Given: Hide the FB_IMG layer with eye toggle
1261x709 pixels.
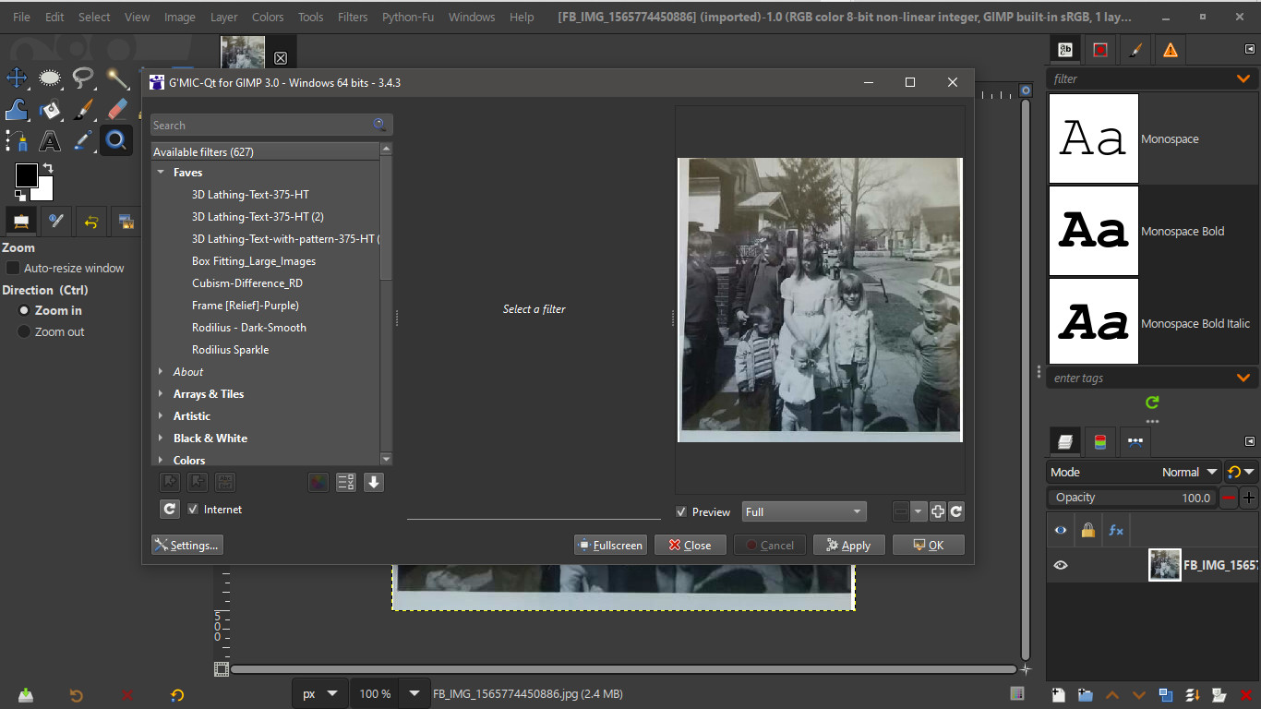Looking at the screenshot, I should [x=1060, y=564].
